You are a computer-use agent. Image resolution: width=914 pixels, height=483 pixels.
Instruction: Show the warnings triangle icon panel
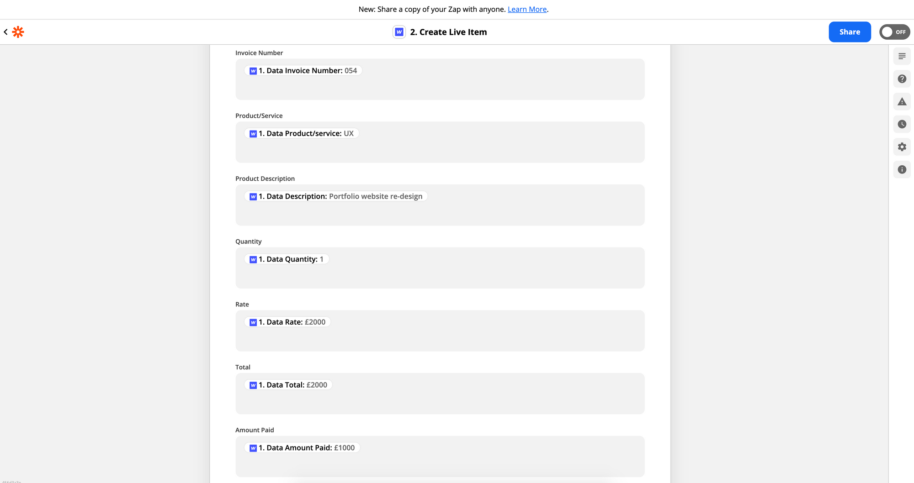coord(902,102)
